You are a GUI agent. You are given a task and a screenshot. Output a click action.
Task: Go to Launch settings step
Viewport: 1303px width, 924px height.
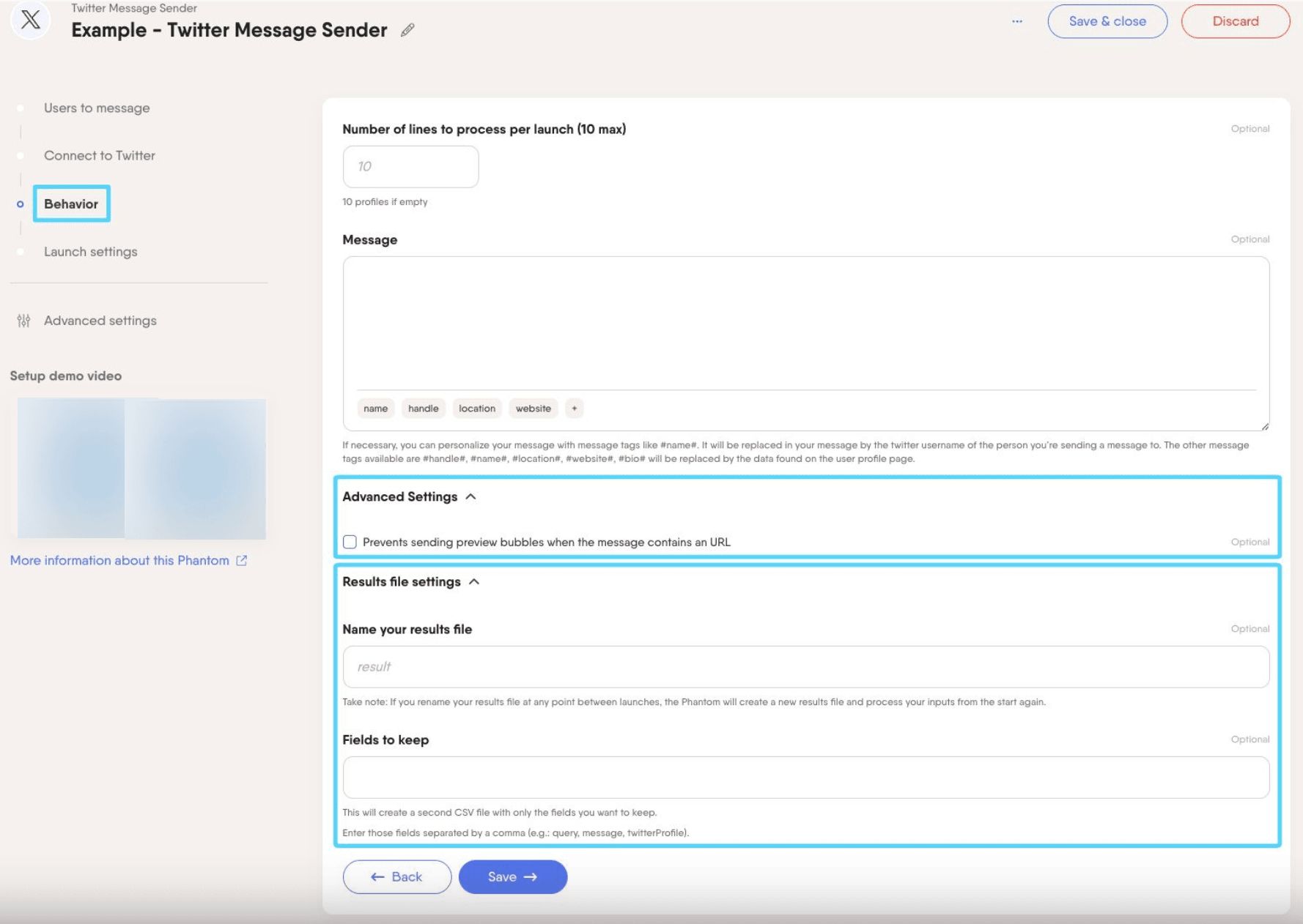pyautogui.click(x=91, y=251)
